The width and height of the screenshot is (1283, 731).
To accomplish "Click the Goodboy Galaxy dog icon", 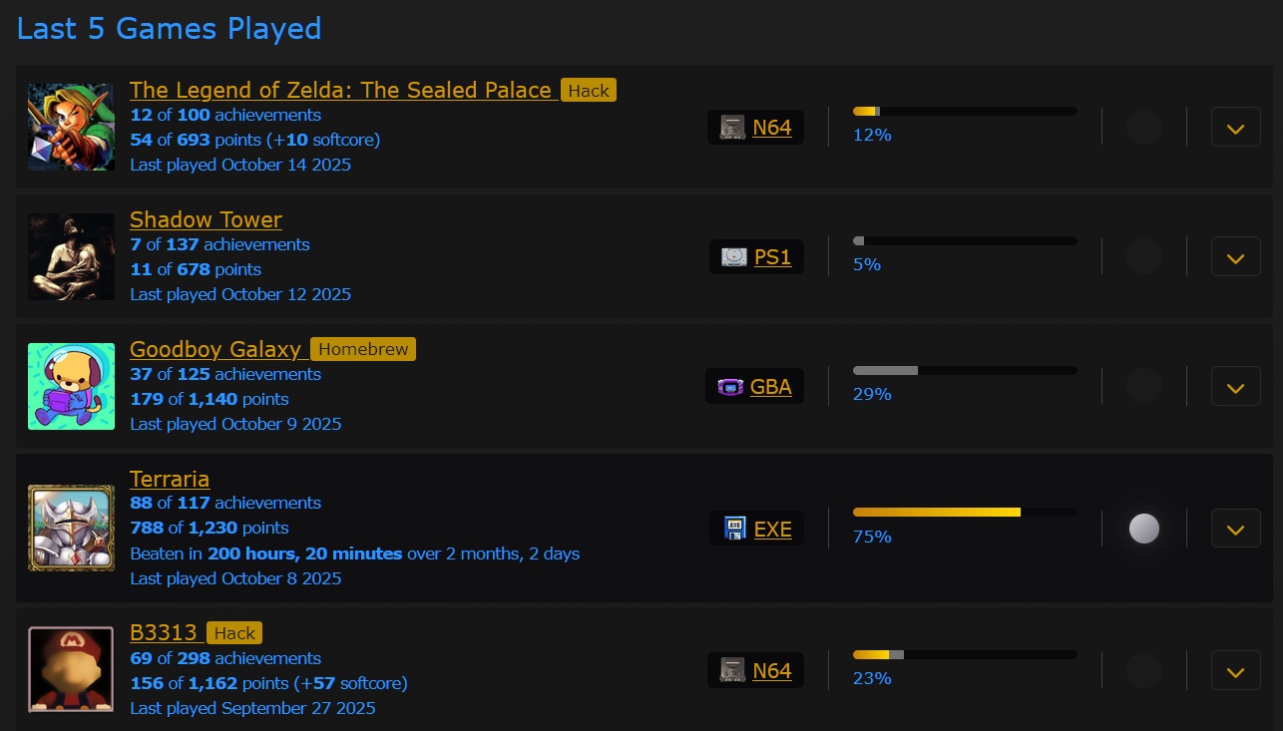I will pos(71,386).
